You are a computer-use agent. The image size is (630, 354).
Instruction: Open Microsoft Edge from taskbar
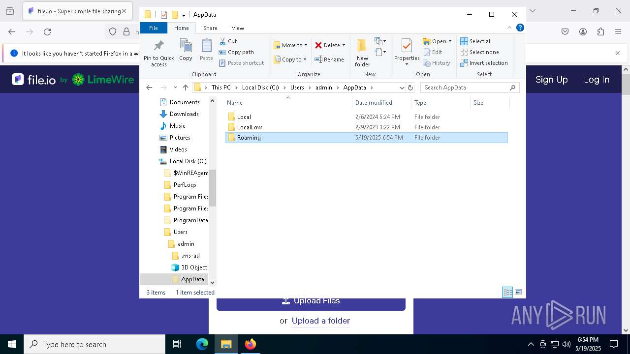point(202,344)
